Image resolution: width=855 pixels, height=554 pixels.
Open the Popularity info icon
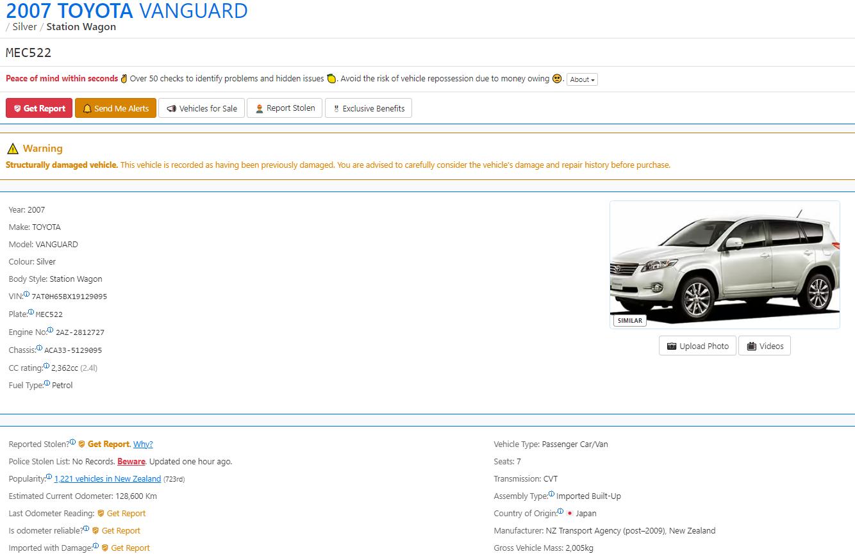[49, 477]
